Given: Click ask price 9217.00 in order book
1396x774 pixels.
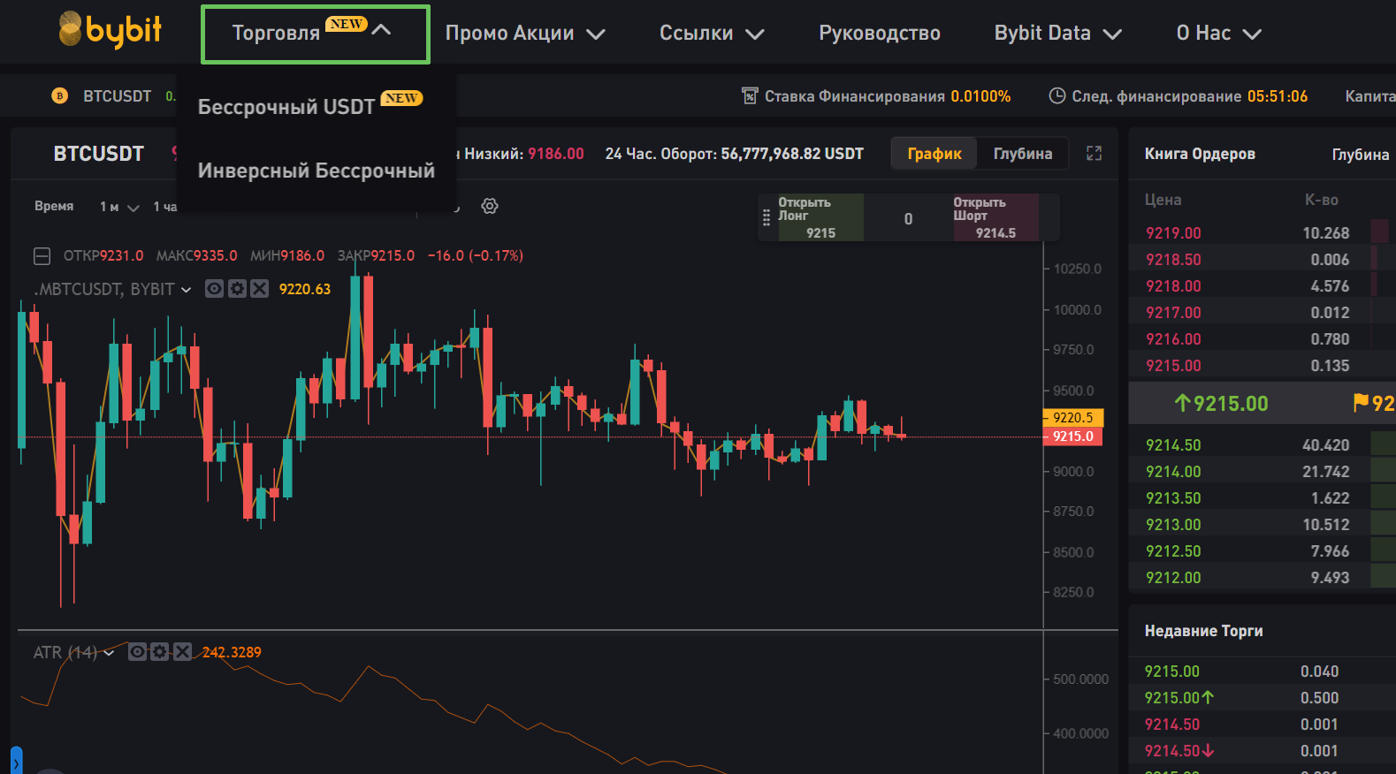Looking at the screenshot, I should point(1173,313).
